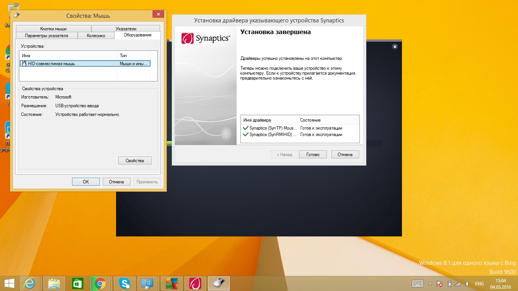Click the AVG antivirus taskbar icon
This screenshot has width=518, height=291.
tap(171, 283)
